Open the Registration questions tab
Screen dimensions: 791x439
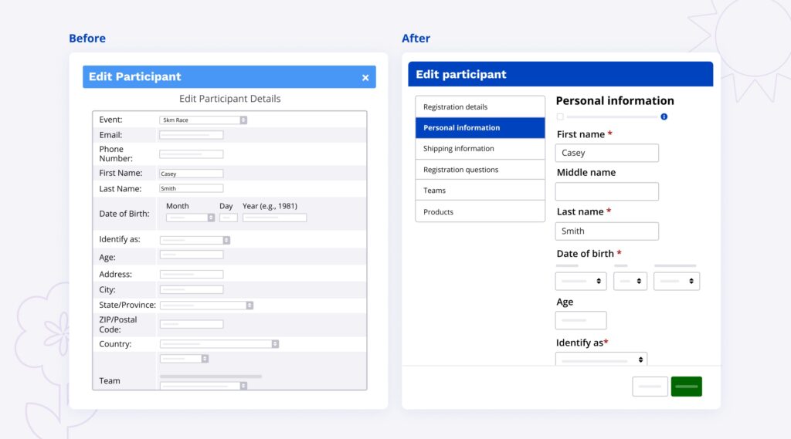tap(480, 170)
